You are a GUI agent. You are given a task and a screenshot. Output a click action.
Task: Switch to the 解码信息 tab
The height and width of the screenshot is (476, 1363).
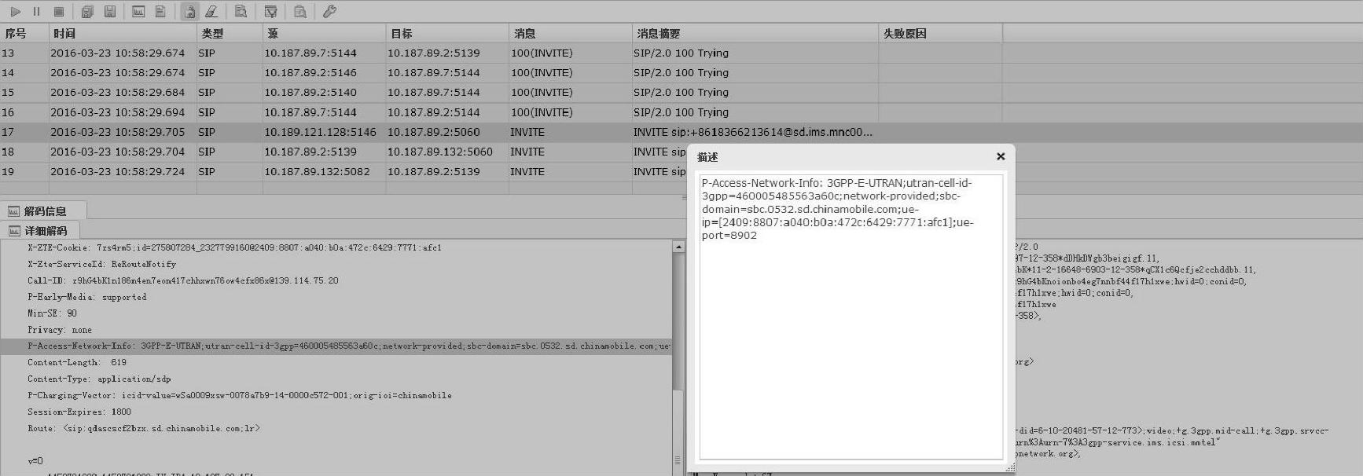44,211
